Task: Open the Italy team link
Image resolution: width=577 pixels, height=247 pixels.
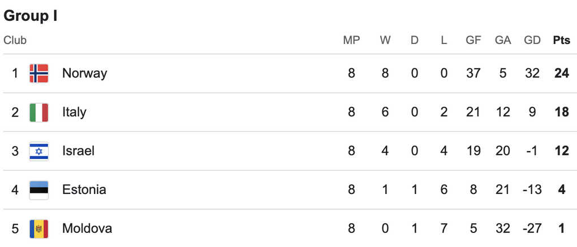Action: click(x=74, y=112)
